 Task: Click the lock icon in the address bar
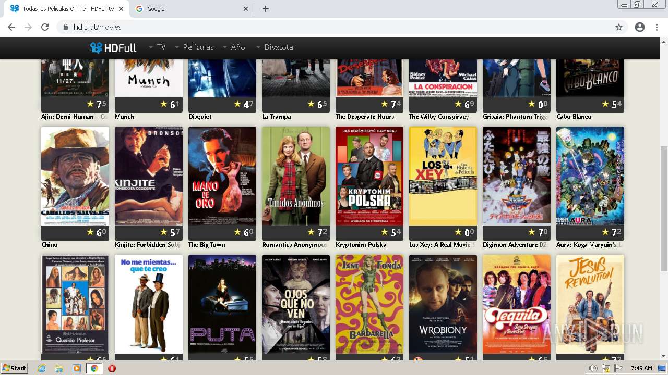[x=66, y=27]
